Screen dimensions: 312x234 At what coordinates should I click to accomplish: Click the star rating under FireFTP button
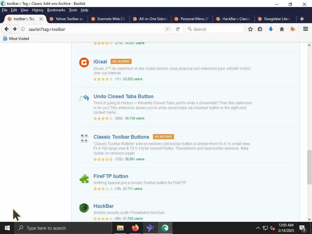point(103,189)
